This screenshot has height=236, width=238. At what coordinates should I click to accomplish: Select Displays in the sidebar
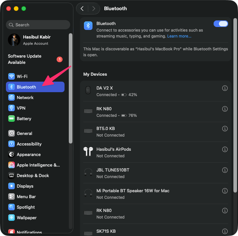click(35, 186)
